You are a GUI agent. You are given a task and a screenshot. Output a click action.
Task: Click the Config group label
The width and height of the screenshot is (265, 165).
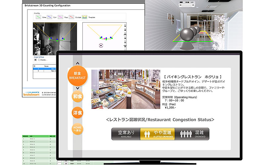pyautogui.click(x=37, y=13)
